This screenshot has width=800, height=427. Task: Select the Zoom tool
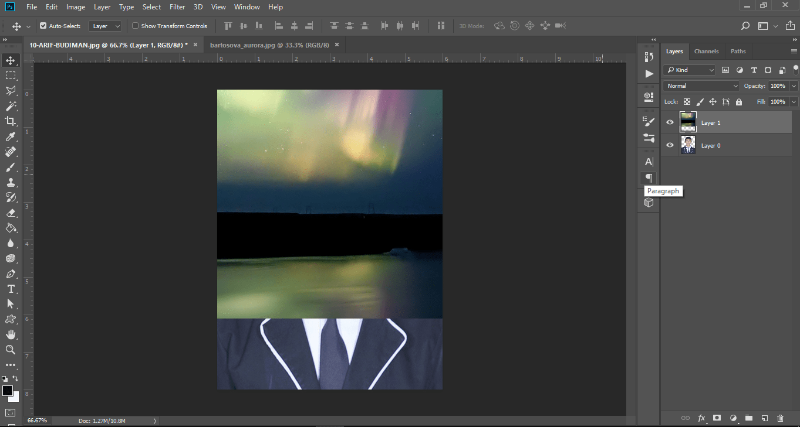[9, 350]
